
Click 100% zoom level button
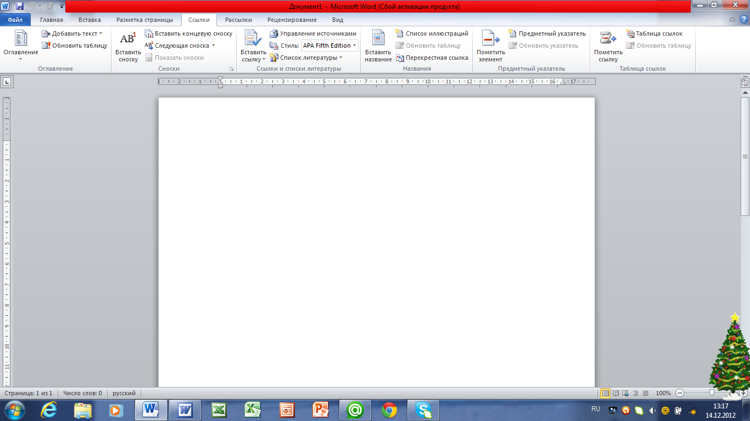663,393
